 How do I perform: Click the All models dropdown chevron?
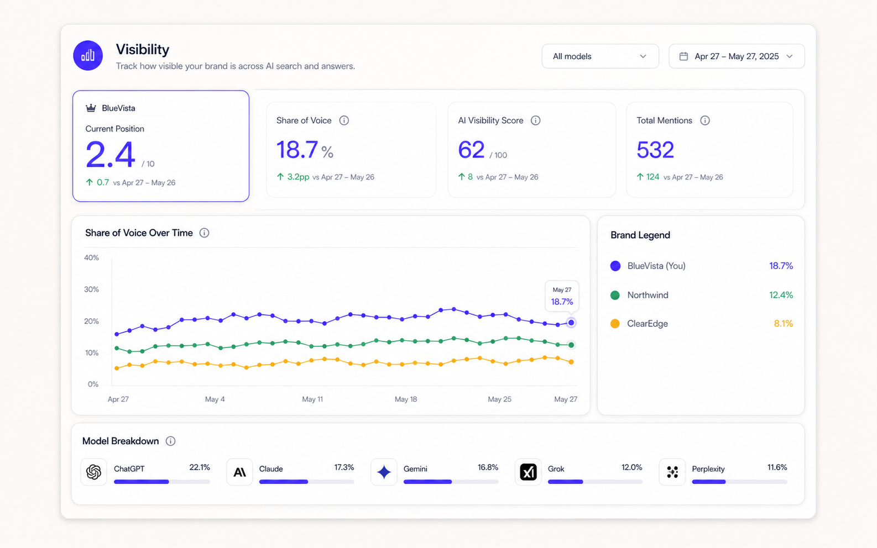[643, 56]
